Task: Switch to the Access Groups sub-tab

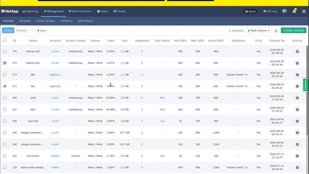Action: (45, 21)
